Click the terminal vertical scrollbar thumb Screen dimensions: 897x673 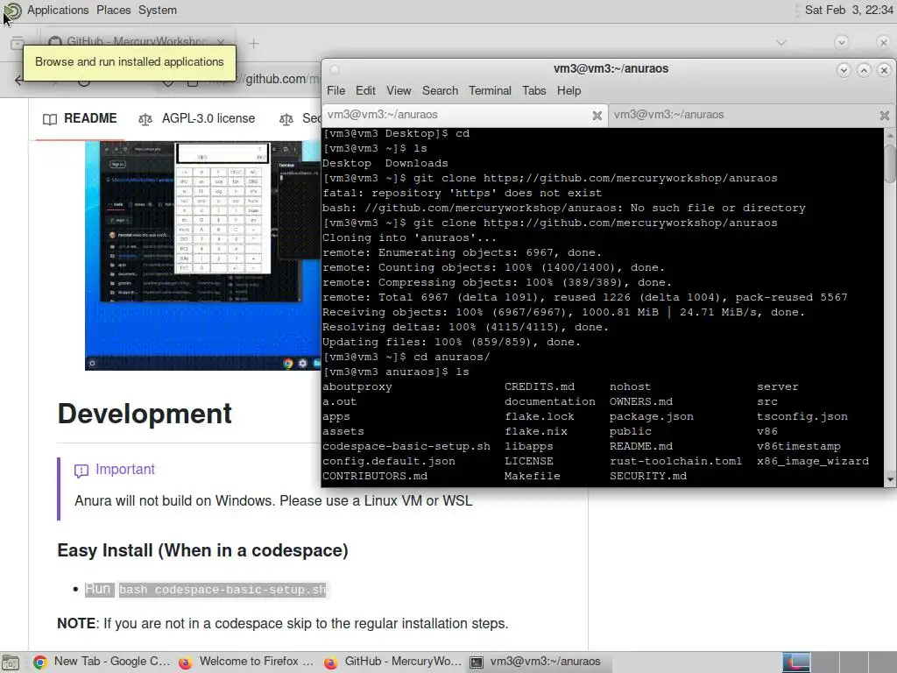[x=890, y=164]
